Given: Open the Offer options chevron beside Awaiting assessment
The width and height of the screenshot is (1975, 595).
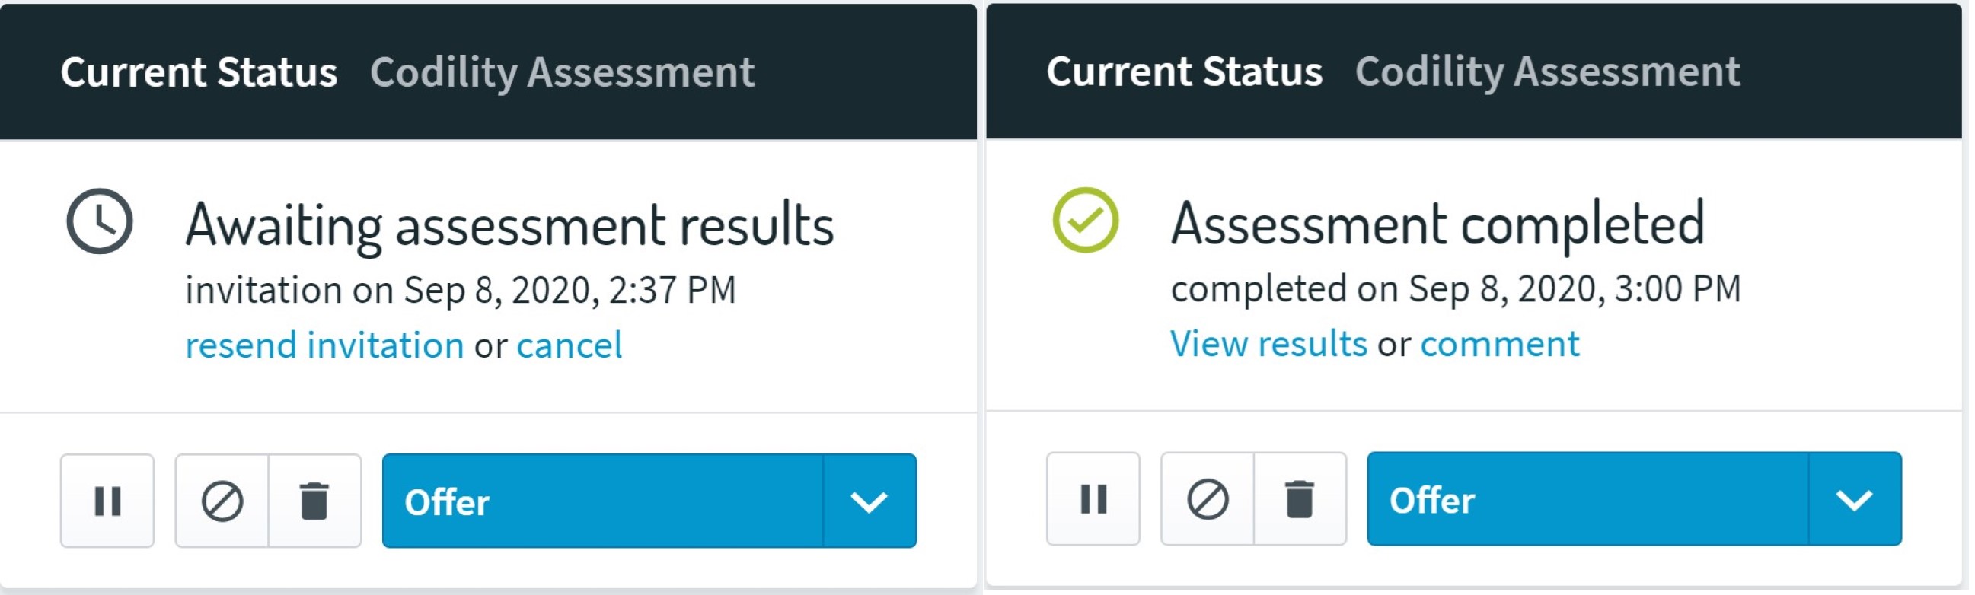Looking at the screenshot, I should [869, 501].
